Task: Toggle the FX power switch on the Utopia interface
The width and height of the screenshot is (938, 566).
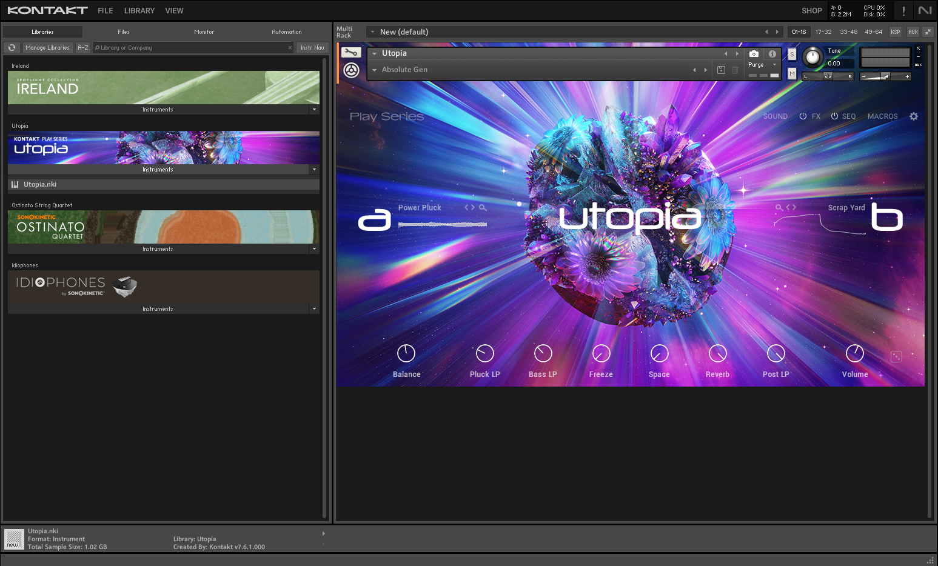Action: [802, 116]
